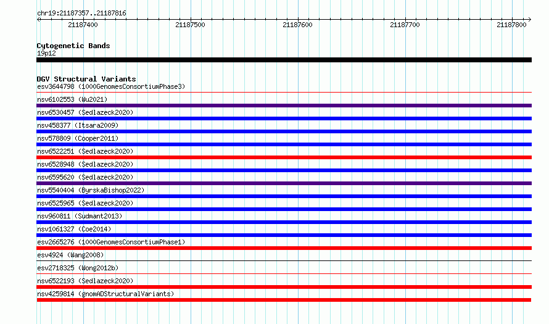Click nsv4259814 (gnomADStructuralVariants) label
This screenshot has width=549, height=324.
(x=105, y=294)
